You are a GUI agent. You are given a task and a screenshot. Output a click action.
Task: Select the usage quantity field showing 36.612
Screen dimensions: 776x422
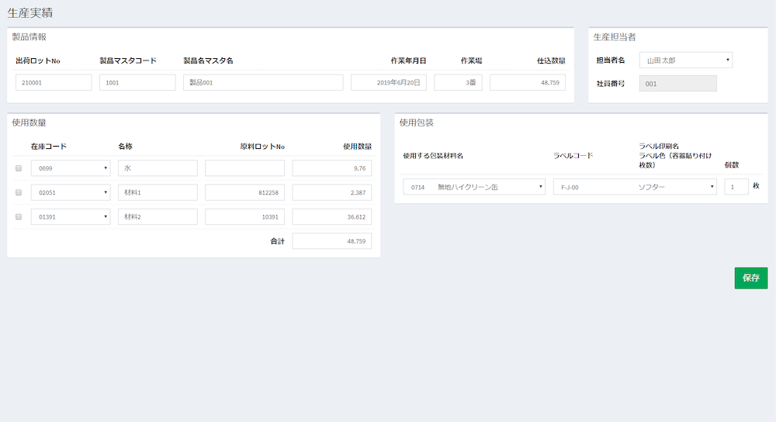point(332,216)
